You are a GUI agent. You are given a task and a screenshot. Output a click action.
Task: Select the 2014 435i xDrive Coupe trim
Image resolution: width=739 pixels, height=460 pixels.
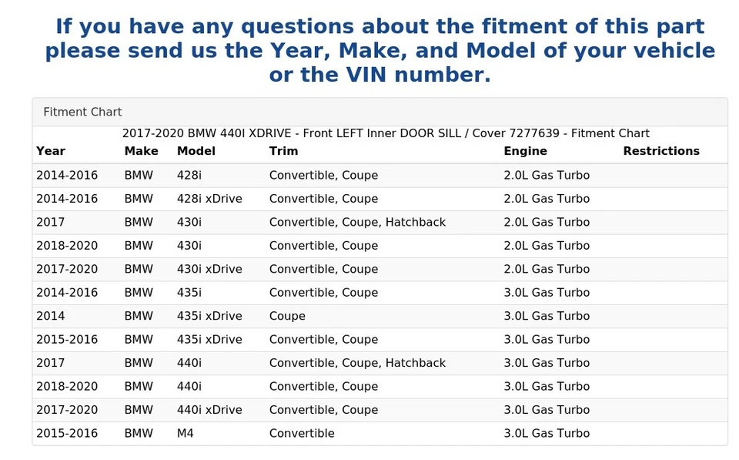pos(287,316)
